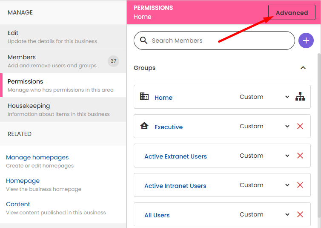The height and width of the screenshot is (228, 321).
Task: Click the magnifier icon in search box
Action: [x=143, y=40]
